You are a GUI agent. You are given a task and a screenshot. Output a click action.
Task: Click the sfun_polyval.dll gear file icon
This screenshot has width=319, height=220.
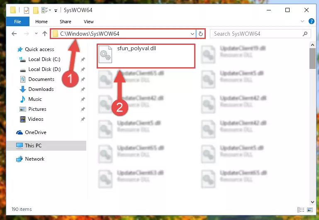pyautogui.click(x=105, y=54)
